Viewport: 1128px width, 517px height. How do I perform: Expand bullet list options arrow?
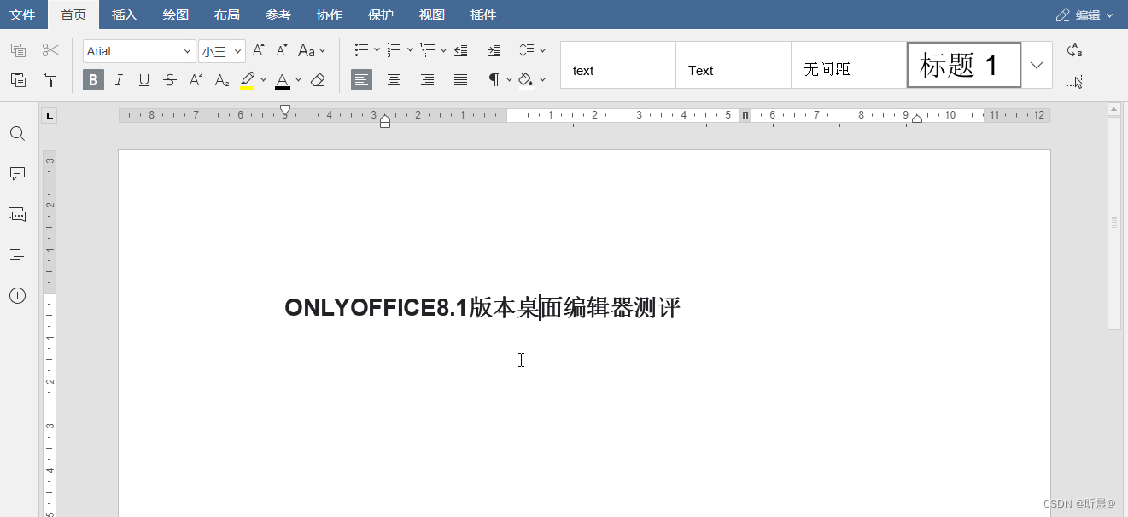click(377, 50)
